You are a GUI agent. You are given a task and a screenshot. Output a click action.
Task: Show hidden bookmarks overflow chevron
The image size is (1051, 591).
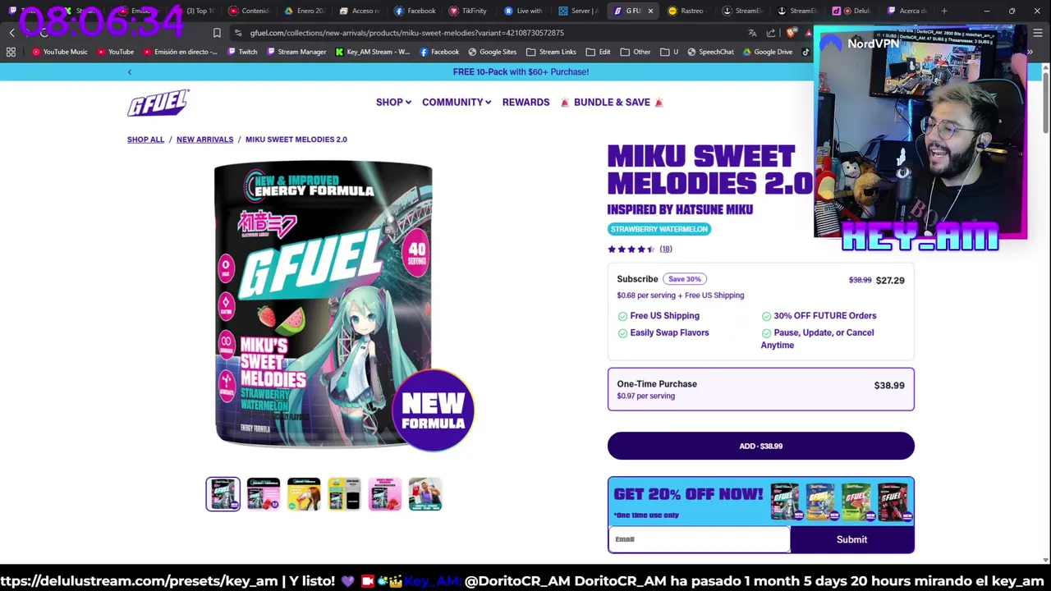pyautogui.click(x=1030, y=52)
